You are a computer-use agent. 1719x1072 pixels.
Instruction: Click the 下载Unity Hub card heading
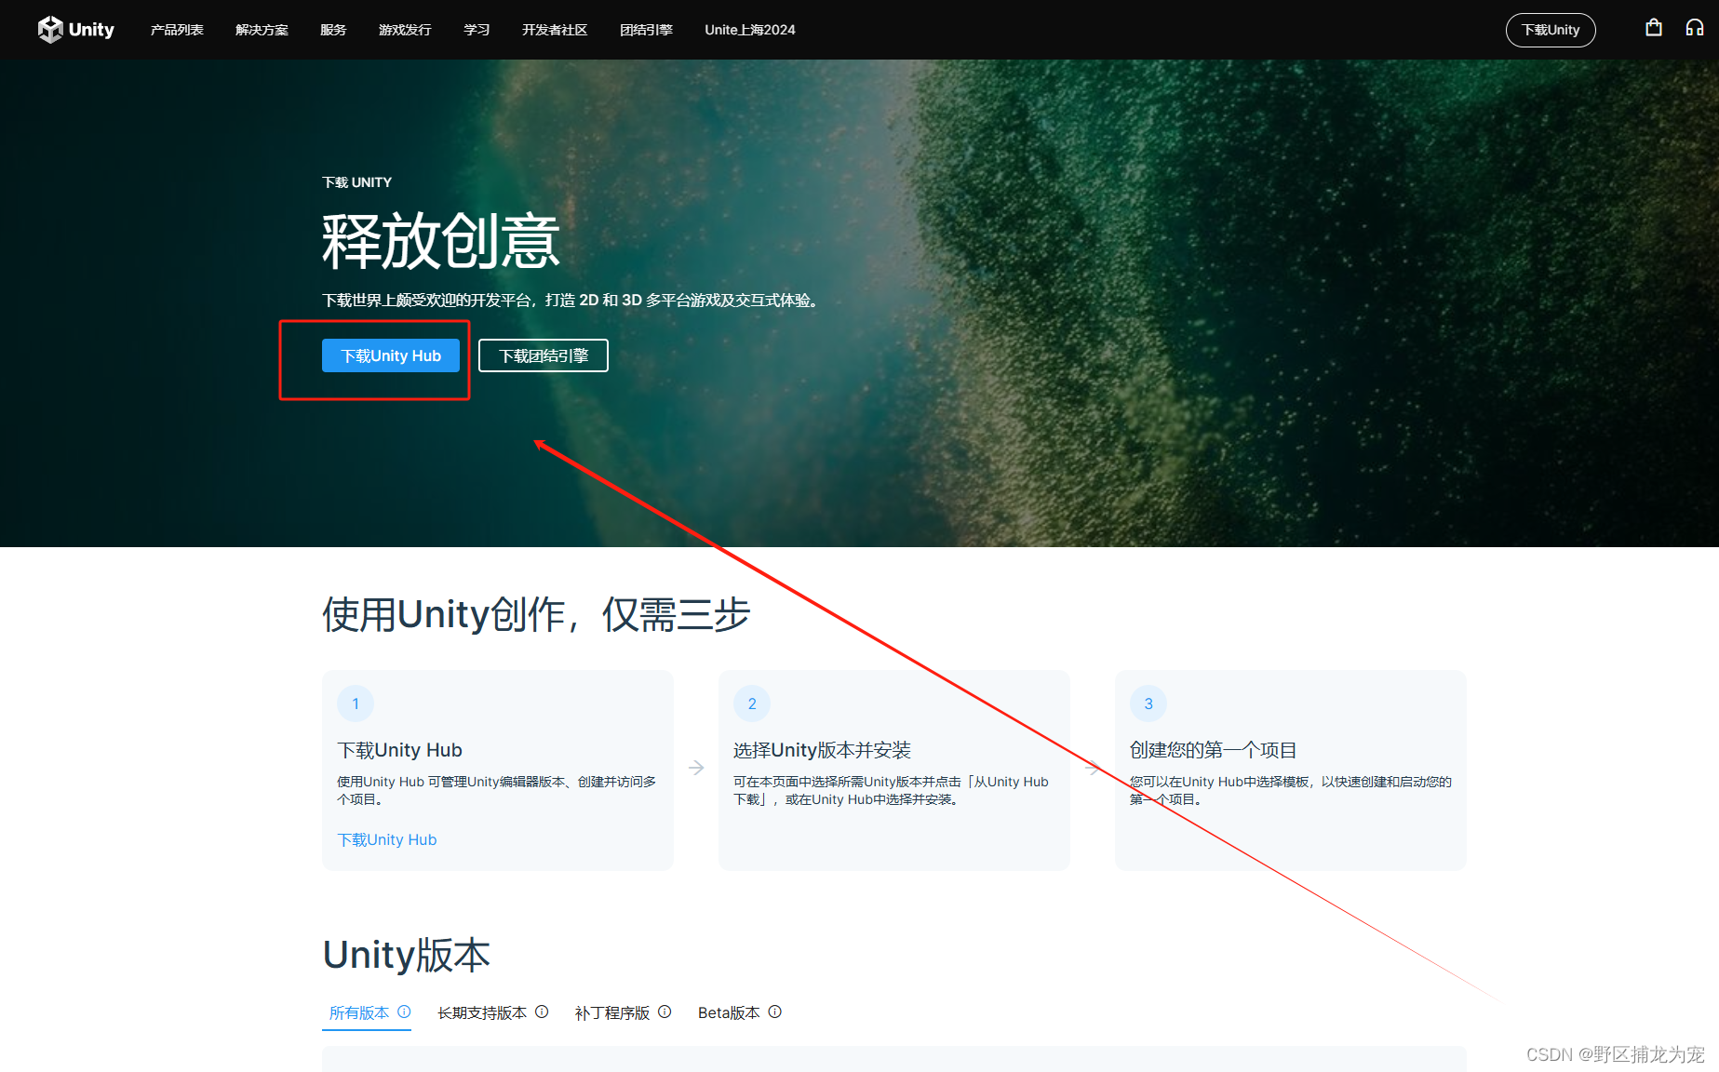coord(399,750)
